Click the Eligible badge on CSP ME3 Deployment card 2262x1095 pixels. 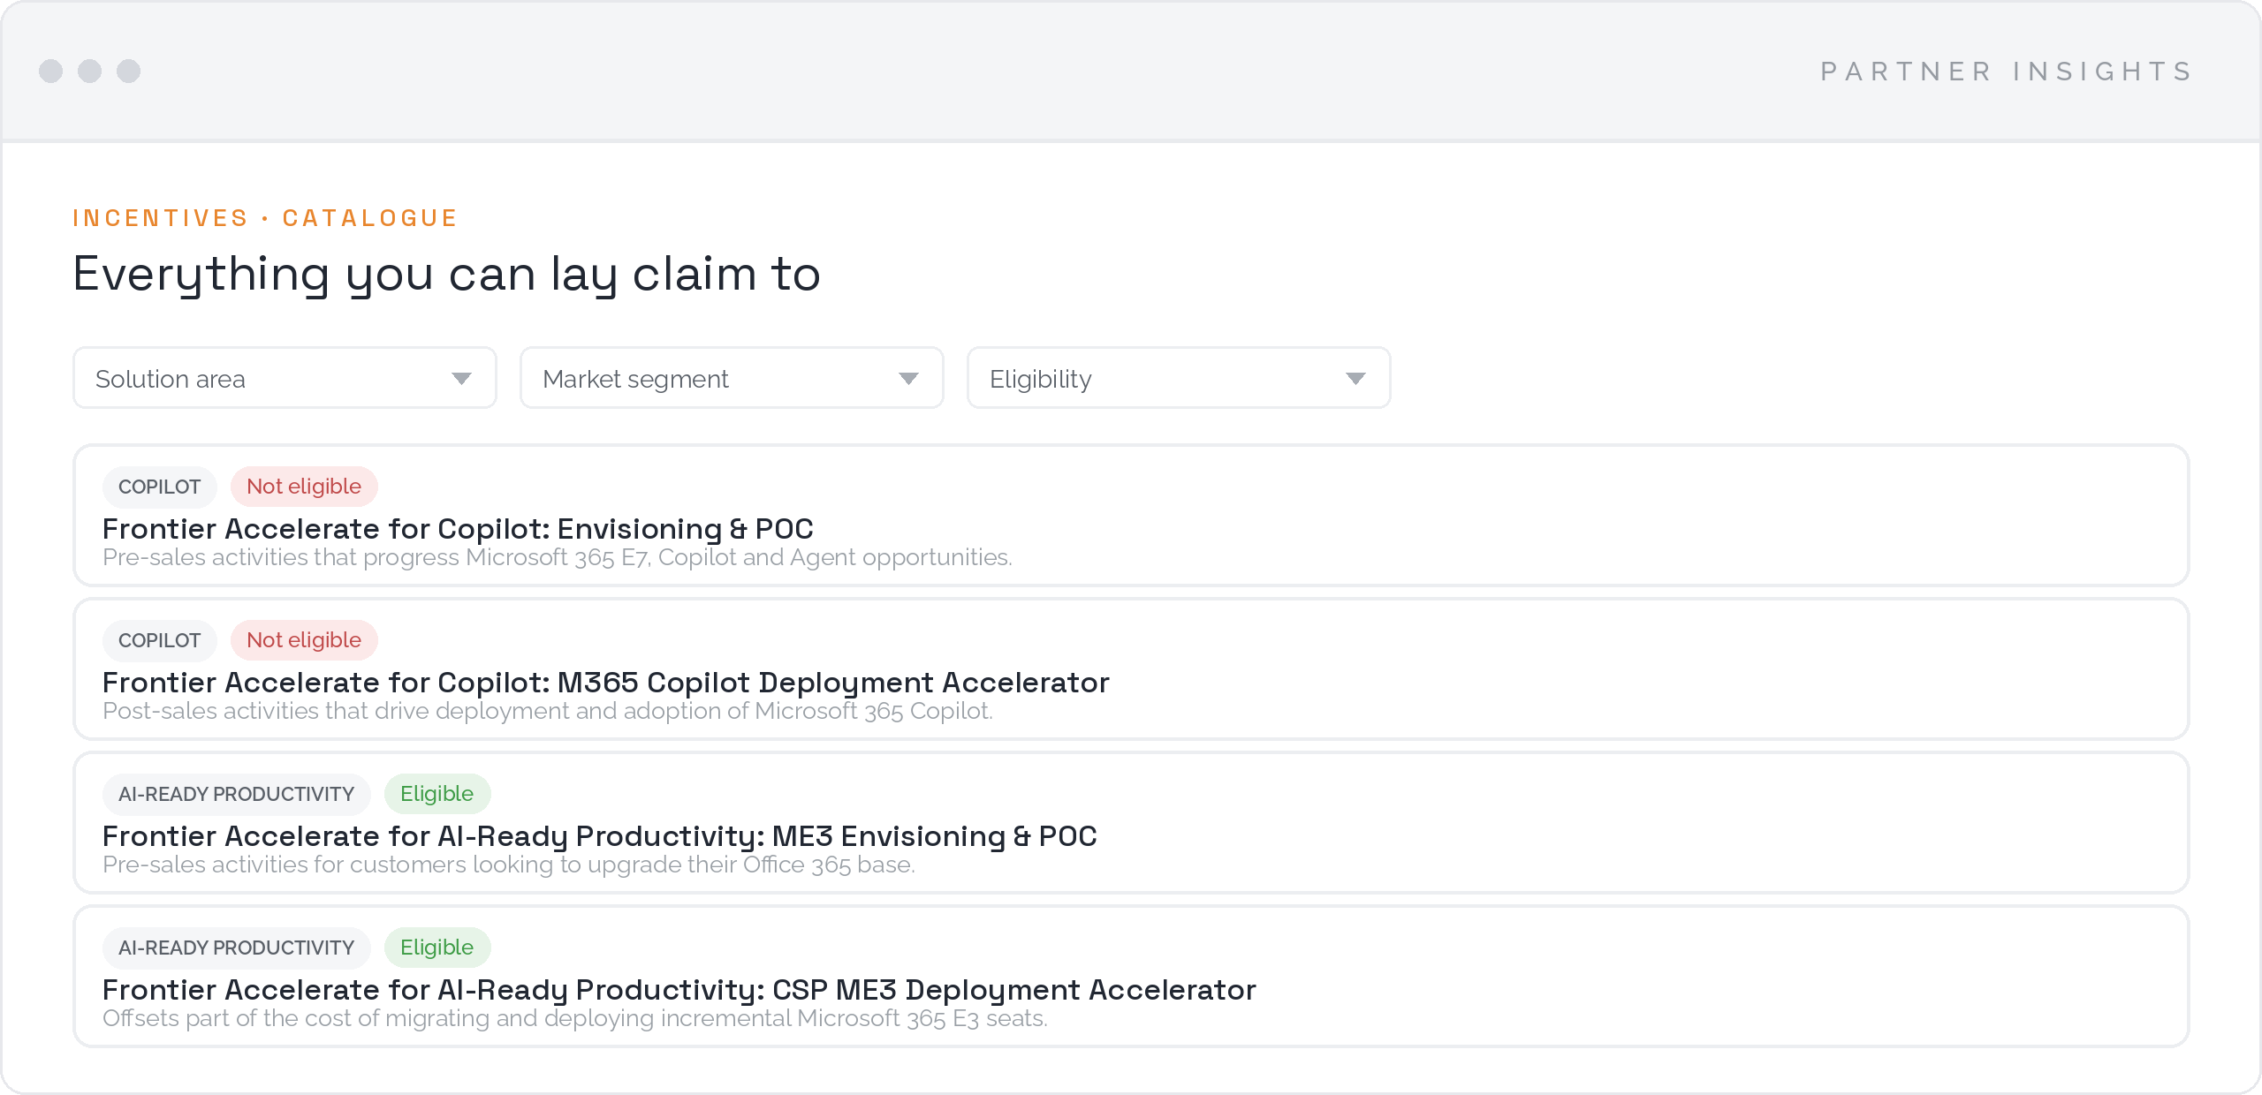tap(437, 948)
